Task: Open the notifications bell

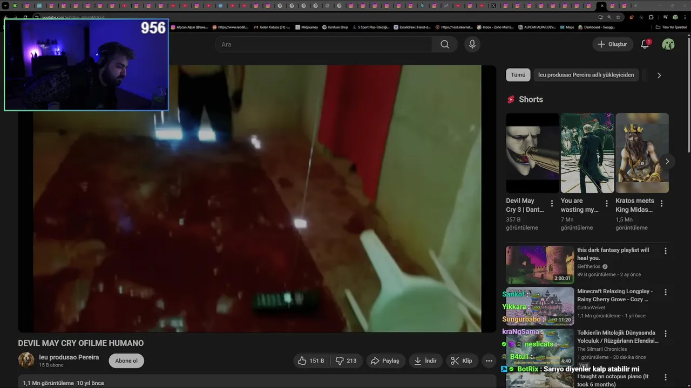Action: [x=645, y=44]
